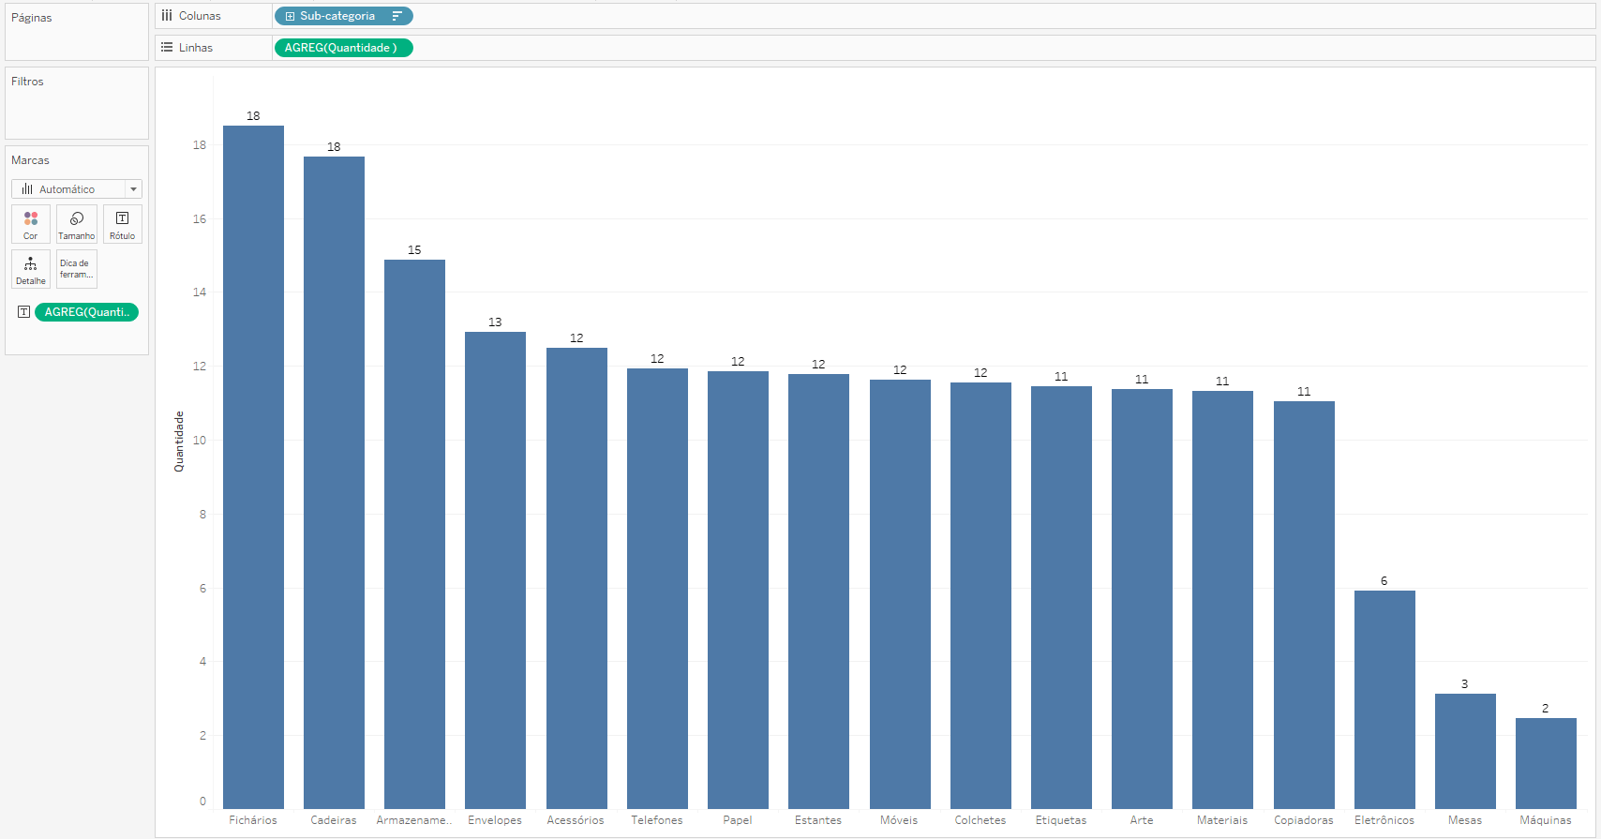Select the Armazenamento bar with value 15
Image resolution: width=1601 pixels, height=839 pixels.
coord(414,534)
